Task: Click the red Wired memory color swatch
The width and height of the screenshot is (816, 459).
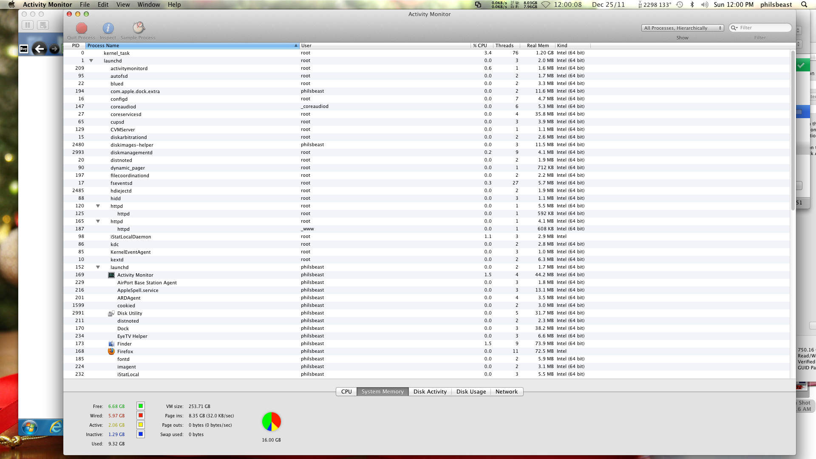Action: (141, 416)
